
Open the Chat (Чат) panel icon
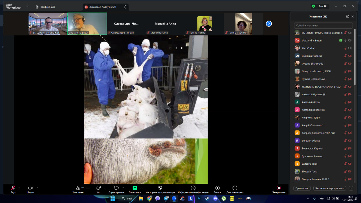pos(98,188)
